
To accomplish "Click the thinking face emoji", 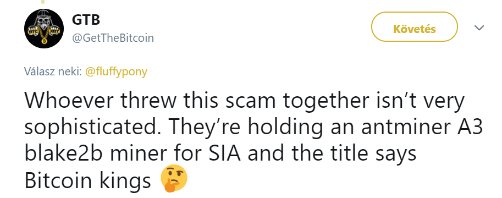I will (x=174, y=179).
